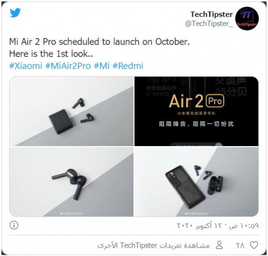Click the tweet text about Mi Air 2 Pro
268x256 pixels.
[x=100, y=48]
